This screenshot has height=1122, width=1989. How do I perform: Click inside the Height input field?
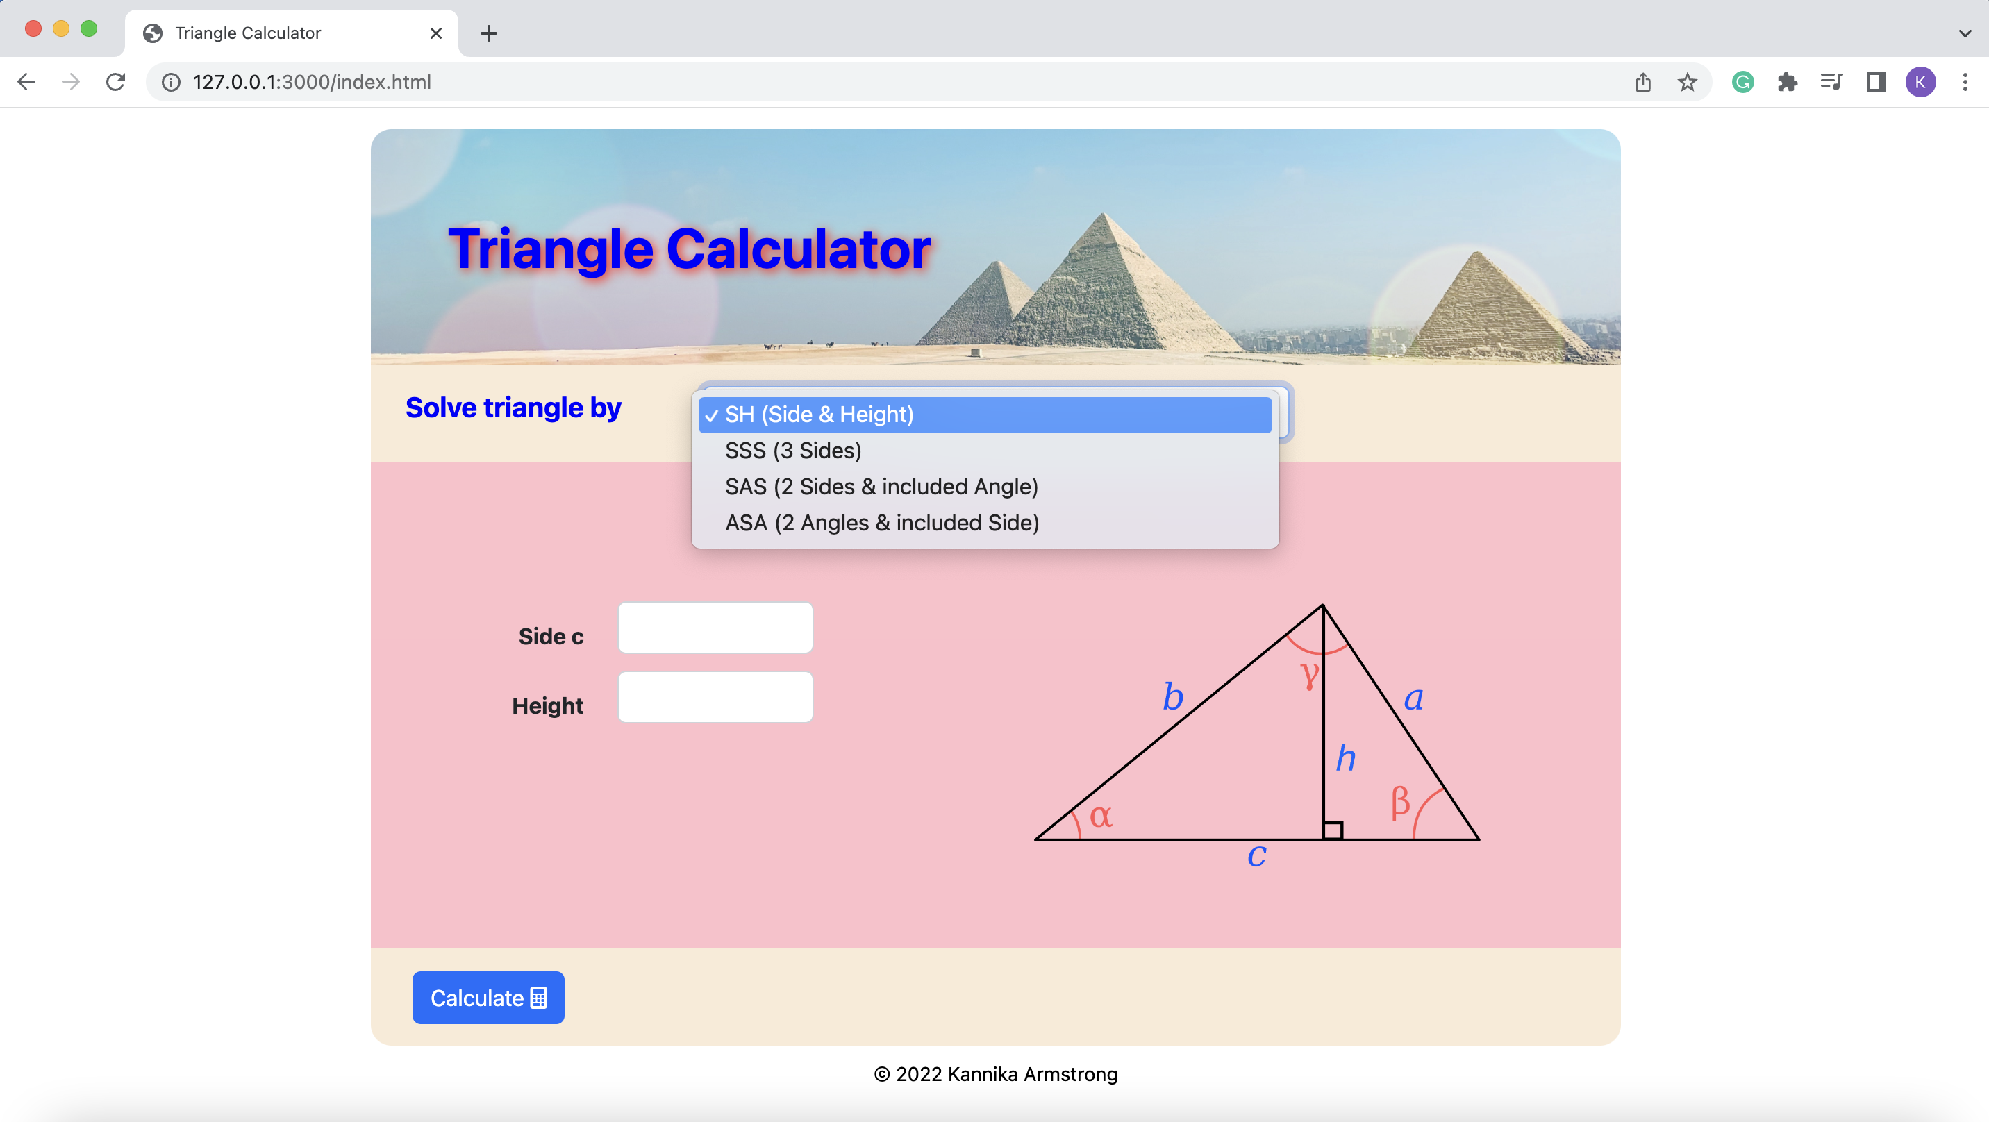click(714, 696)
